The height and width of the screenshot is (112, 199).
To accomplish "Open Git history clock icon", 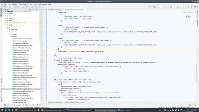I will (x=189, y=7).
